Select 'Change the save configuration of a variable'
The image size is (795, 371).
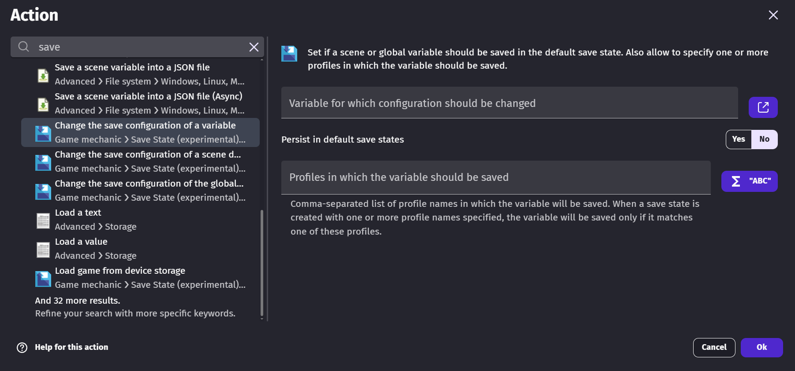pyautogui.click(x=140, y=132)
